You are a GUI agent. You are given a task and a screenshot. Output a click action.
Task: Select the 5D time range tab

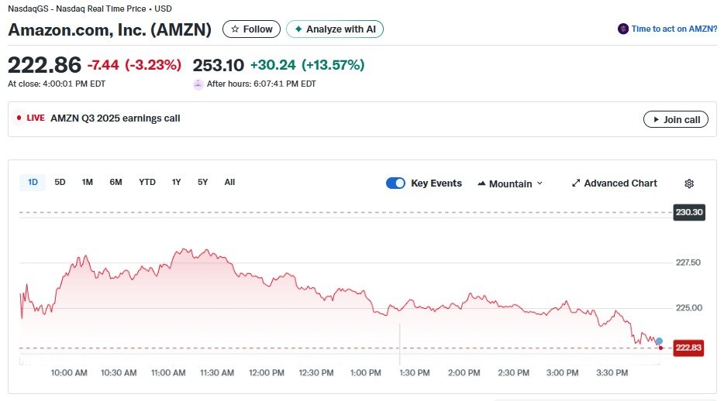(x=60, y=183)
